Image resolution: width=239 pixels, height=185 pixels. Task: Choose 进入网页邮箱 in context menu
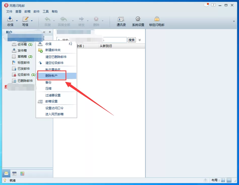pos(56,114)
